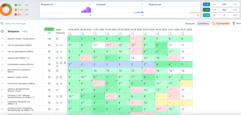
Task: Click the image icon in 'ремонт смарт часов' row
Action: tap(57, 77)
